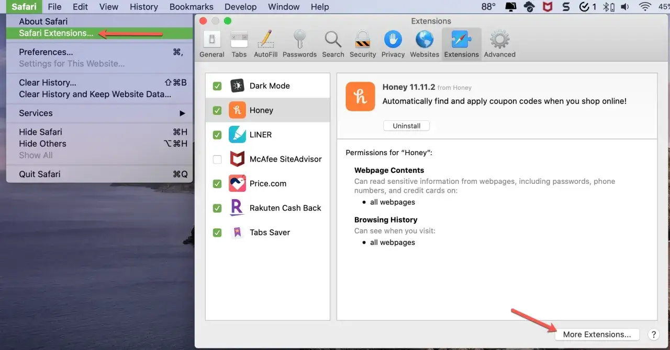
Task: Open the Passwords preferences pane
Action: pos(299,44)
